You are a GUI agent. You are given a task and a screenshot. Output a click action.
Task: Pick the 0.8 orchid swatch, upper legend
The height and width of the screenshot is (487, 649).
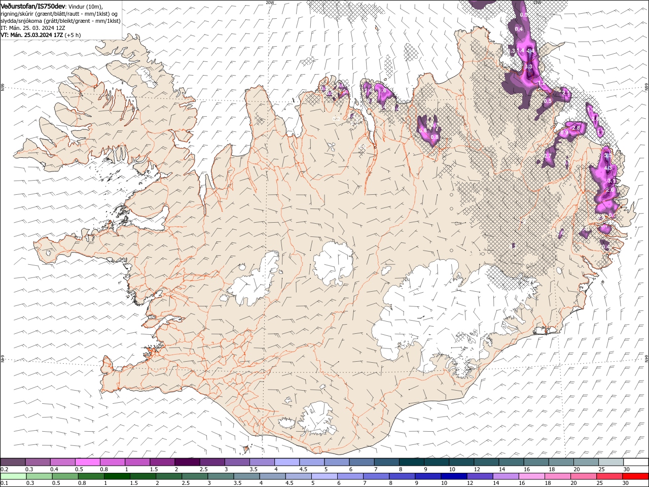click(x=112, y=462)
